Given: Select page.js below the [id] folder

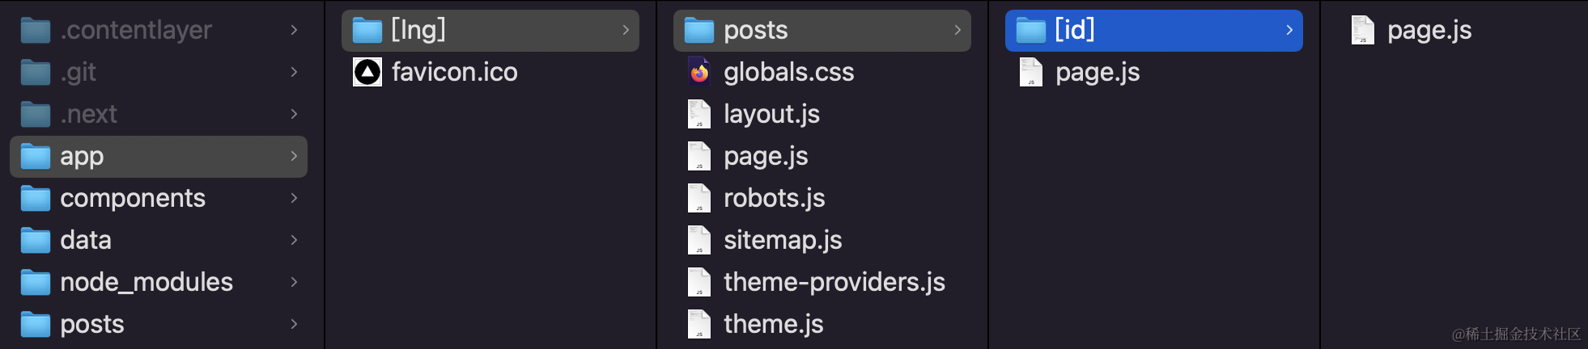Looking at the screenshot, I should point(1097,72).
